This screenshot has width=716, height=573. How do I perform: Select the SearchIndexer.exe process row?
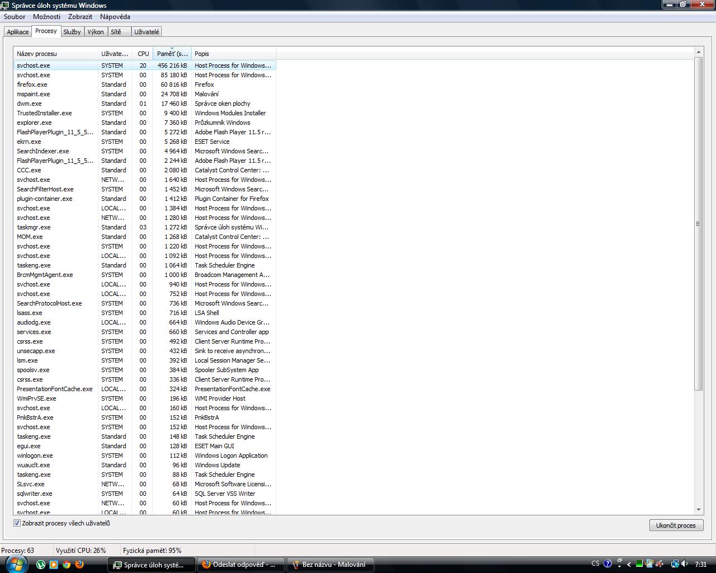click(145, 151)
